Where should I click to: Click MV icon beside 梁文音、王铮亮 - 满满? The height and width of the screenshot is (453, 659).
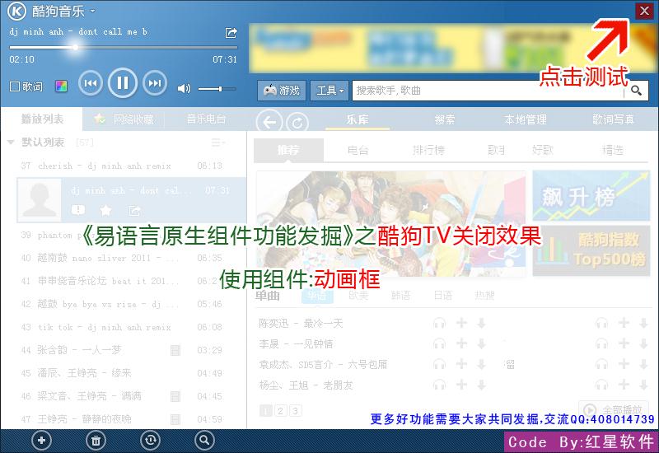pyautogui.click(x=175, y=396)
